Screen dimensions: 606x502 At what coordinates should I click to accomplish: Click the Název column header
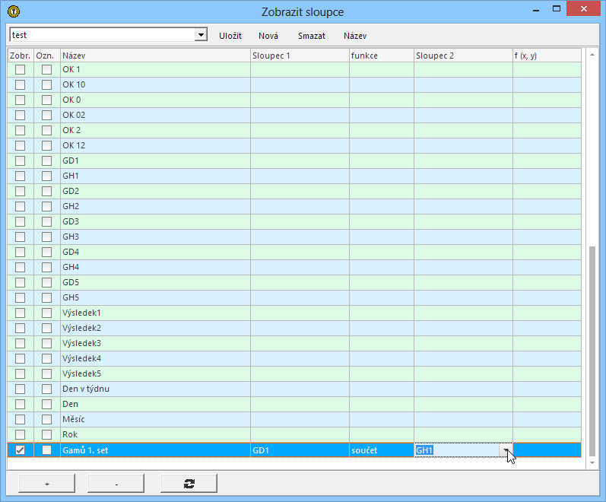coord(155,56)
